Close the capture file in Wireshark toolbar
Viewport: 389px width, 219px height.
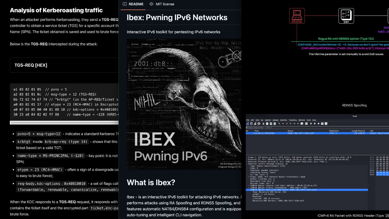271,123
